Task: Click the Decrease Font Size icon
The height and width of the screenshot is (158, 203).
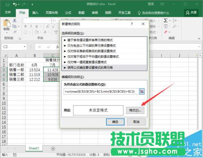Action: pyautogui.click(x=53, y=26)
